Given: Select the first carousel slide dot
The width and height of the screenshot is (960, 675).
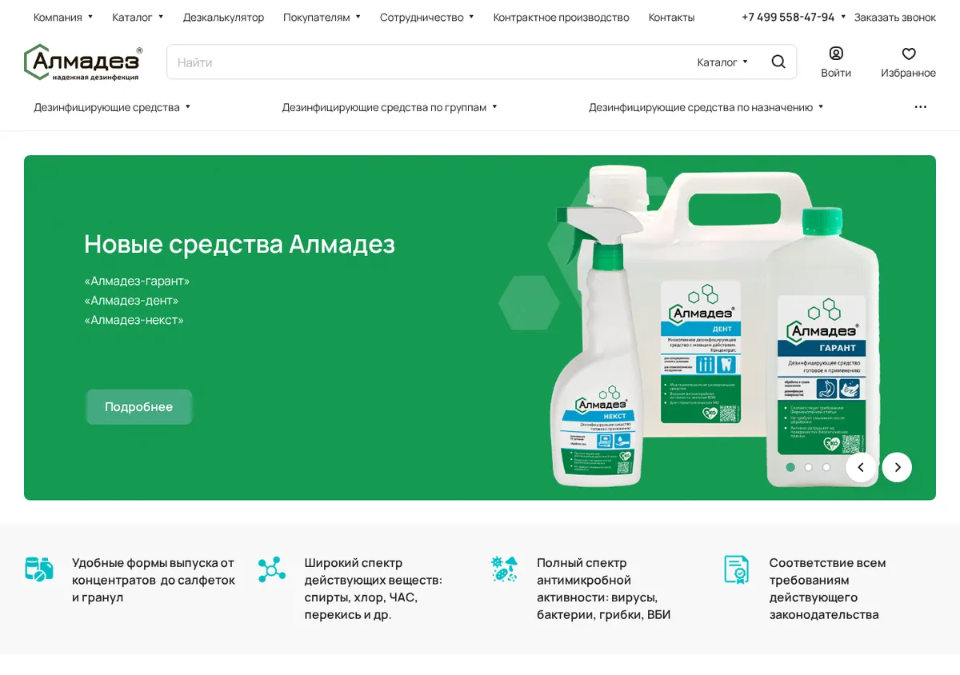Looking at the screenshot, I should [790, 467].
